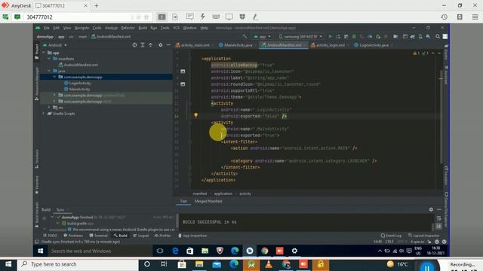Screen dimensions: 483x271
Task: Select MainActivity in project tree
Action: 79,90
